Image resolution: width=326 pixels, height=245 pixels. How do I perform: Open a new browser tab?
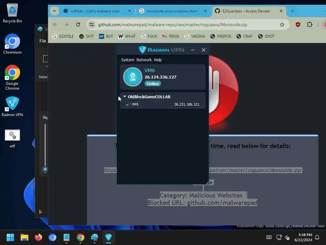293,11
